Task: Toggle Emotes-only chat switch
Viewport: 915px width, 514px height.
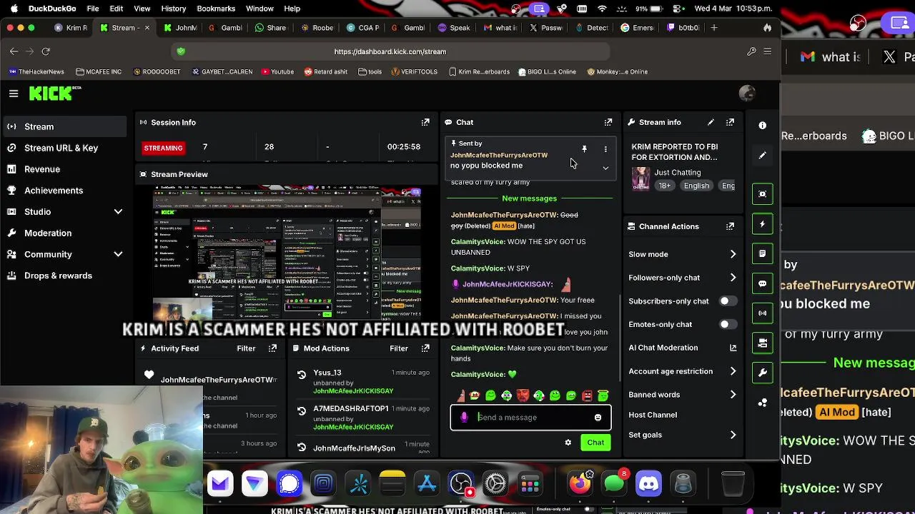Action: click(x=728, y=324)
